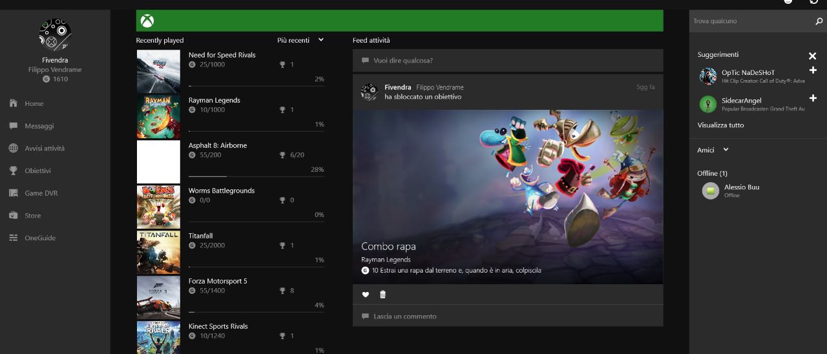Open the Kinect Sports Rivals thumbnail
Image resolution: width=827 pixels, height=354 pixels.
158,337
